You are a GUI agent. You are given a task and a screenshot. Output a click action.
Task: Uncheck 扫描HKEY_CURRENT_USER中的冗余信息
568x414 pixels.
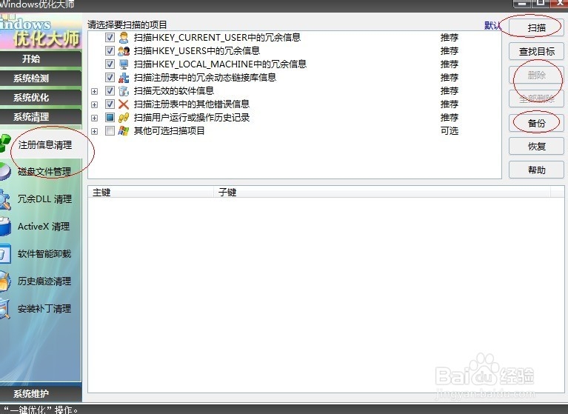[110, 37]
